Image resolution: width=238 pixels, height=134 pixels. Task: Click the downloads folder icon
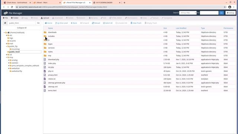pos(45,32)
